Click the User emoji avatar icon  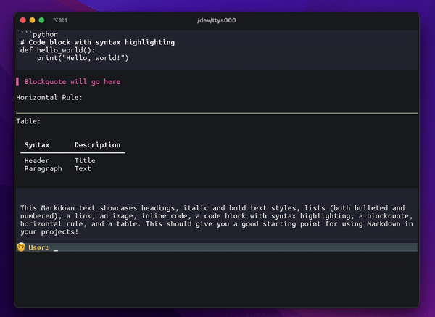[x=21, y=247]
